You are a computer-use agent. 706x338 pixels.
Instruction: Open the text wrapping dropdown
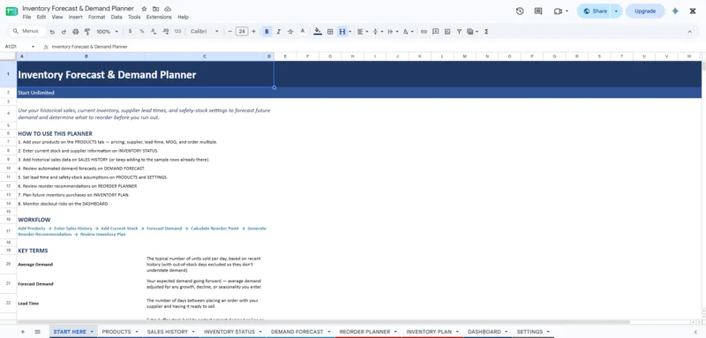(x=392, y=32)
